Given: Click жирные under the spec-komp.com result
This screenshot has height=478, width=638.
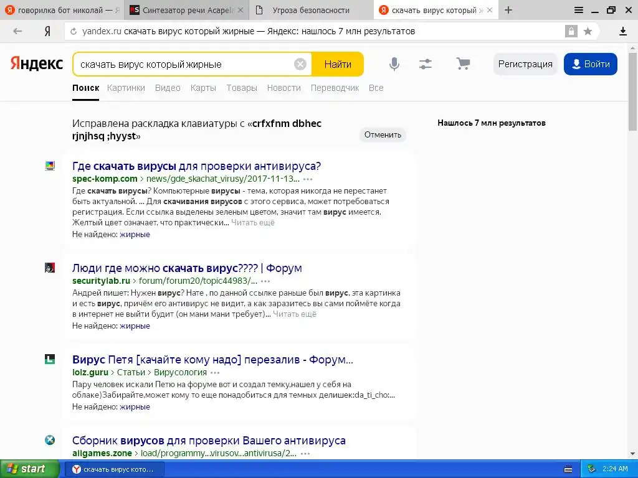Looking at the screenshot, I should 135,235.
